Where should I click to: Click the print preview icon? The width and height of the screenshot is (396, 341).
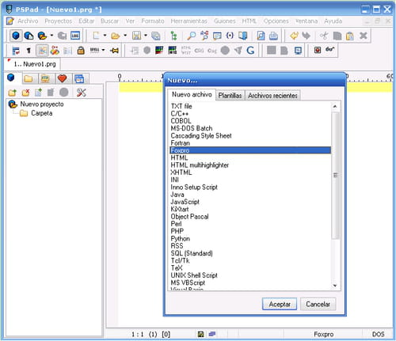click(x=261, y=36)
